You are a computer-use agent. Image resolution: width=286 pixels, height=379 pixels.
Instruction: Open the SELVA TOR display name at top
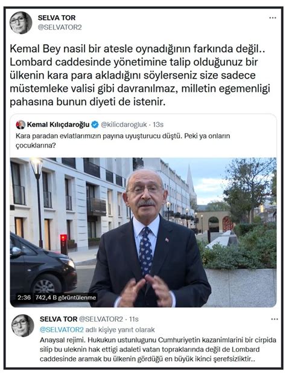coord(57,18)
